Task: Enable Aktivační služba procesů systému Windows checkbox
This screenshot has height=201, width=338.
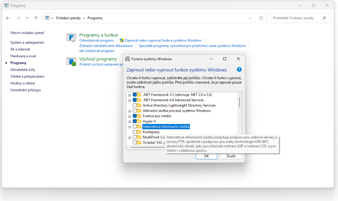Action: [x=135, y=111]
